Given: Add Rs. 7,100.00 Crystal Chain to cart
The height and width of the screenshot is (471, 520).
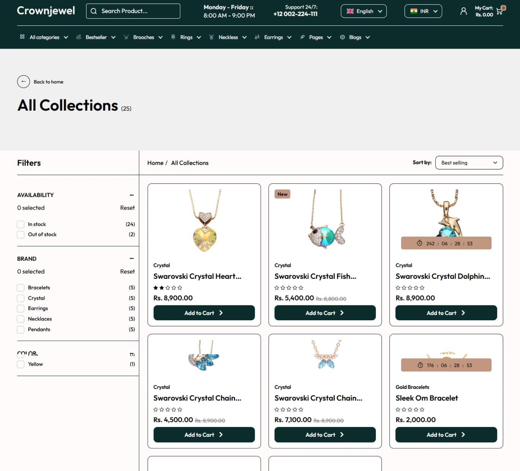Looking at the screenshot, I should [325, 435].
